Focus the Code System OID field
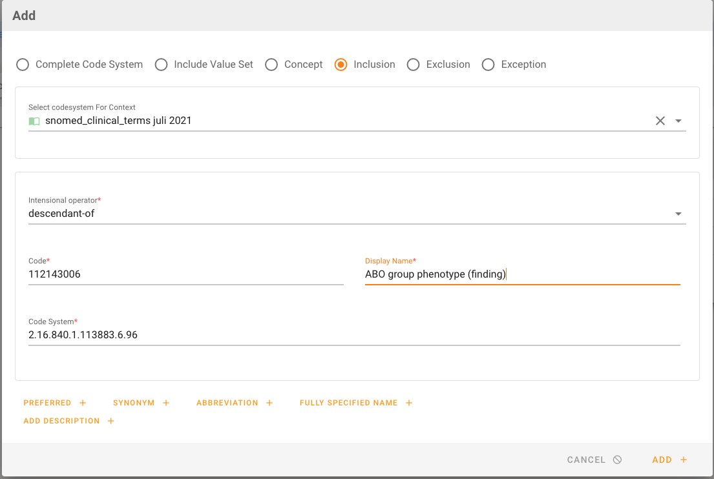The height and width of the screenshot is (479, 714). pyautogui.click(x=354, y=335)
